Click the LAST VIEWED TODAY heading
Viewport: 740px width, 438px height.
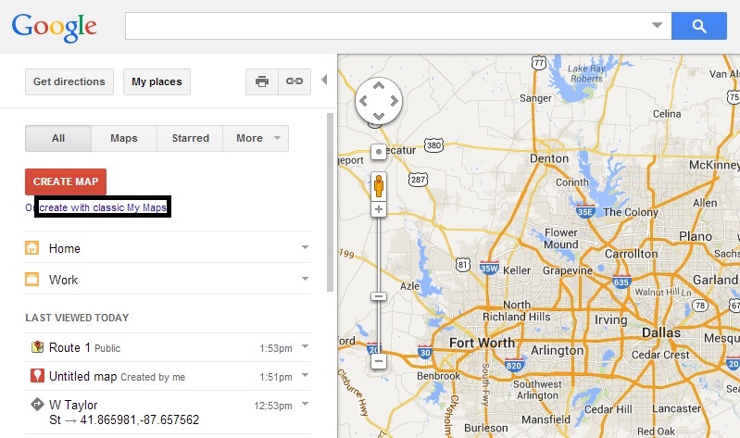click(x=77, y=318)
